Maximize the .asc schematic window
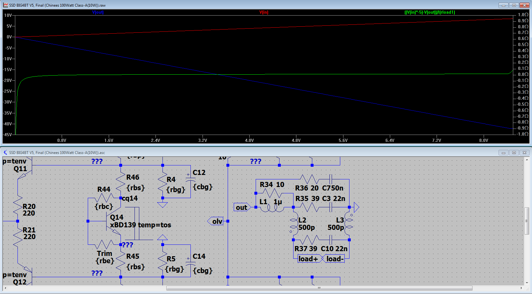The width and height of the screenshot is (532, 294). click(x=514, y=152)
